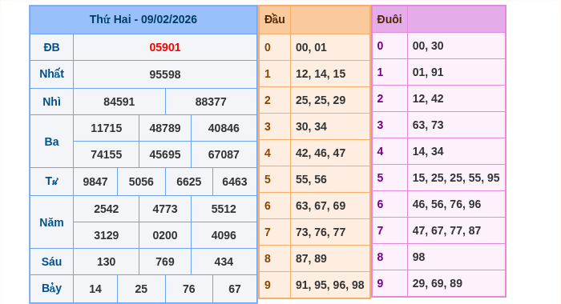Select Đuôi row values 01, 91

[x=428, y=73]
